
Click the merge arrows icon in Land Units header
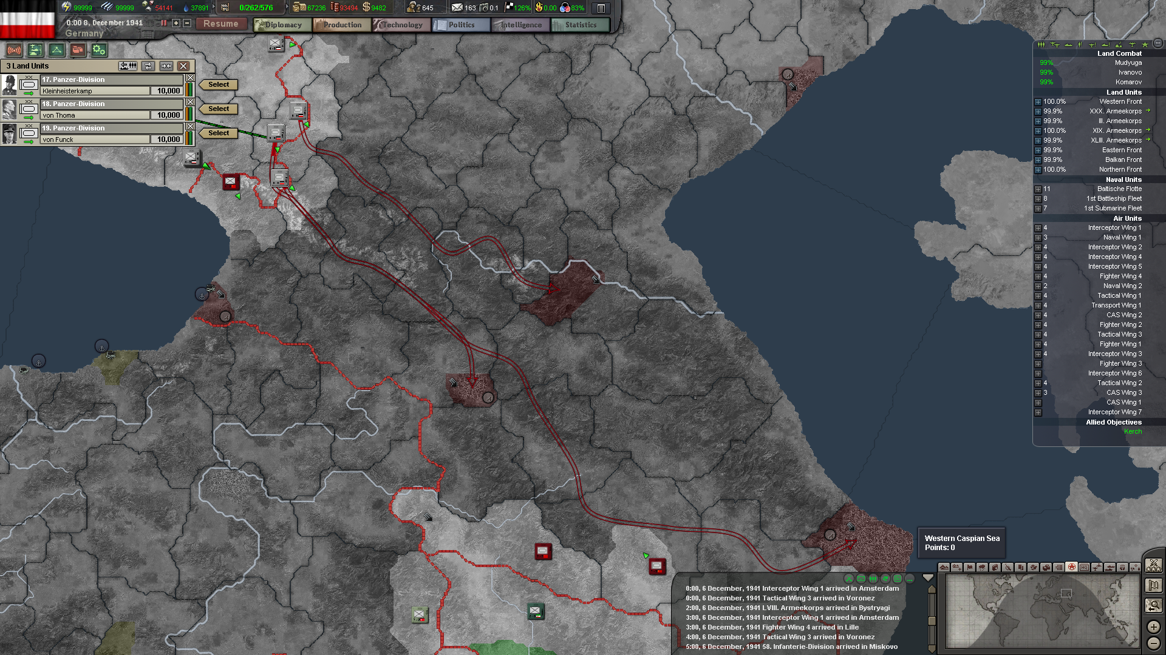pyautogui.click(x=166, y=66)
